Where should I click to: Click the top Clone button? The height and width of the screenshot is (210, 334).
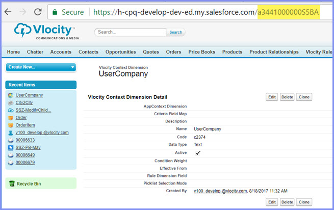pyautogui.click(x=304, y=97)
